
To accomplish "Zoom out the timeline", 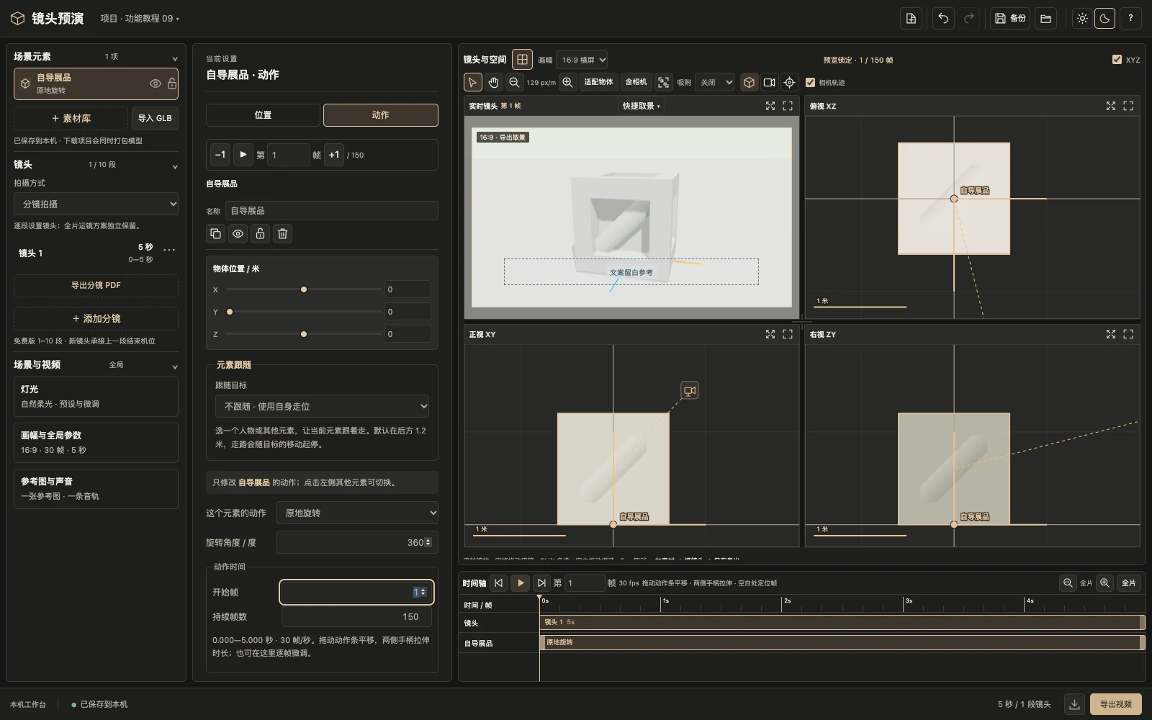I will tap(1068, 583).
